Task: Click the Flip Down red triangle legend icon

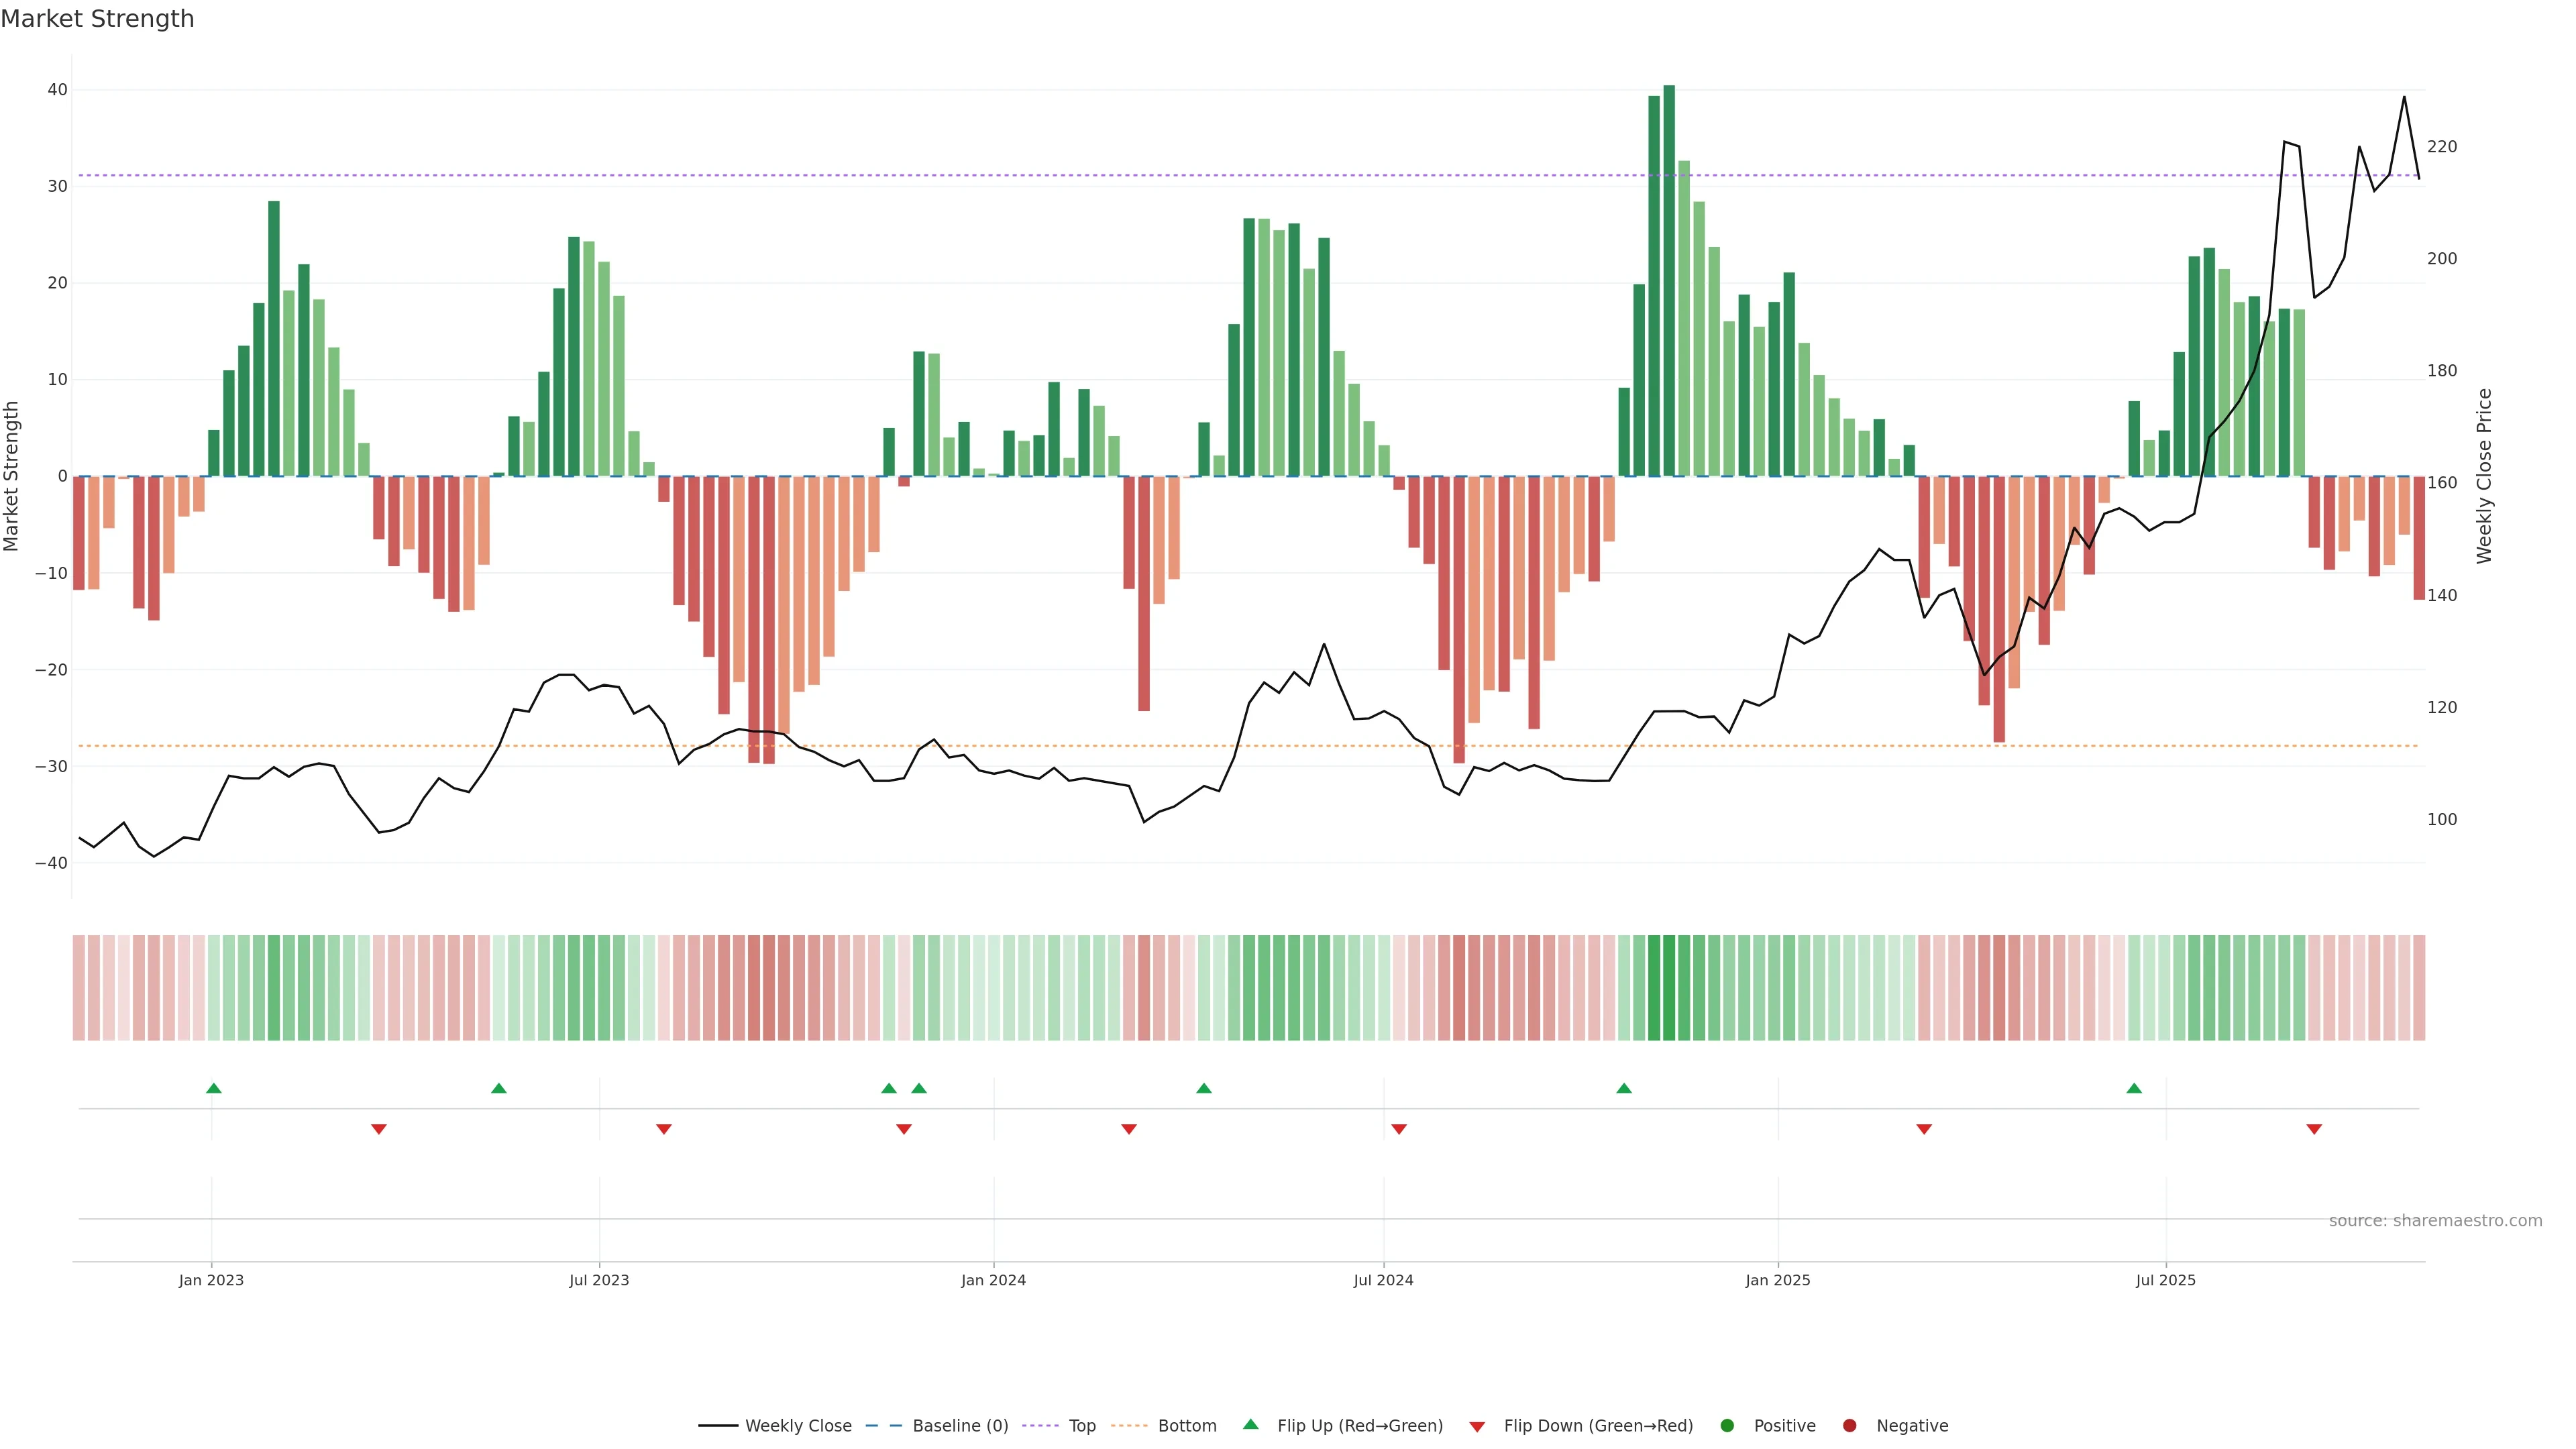Action: pyautogui.click(x=1477, y=1427)
